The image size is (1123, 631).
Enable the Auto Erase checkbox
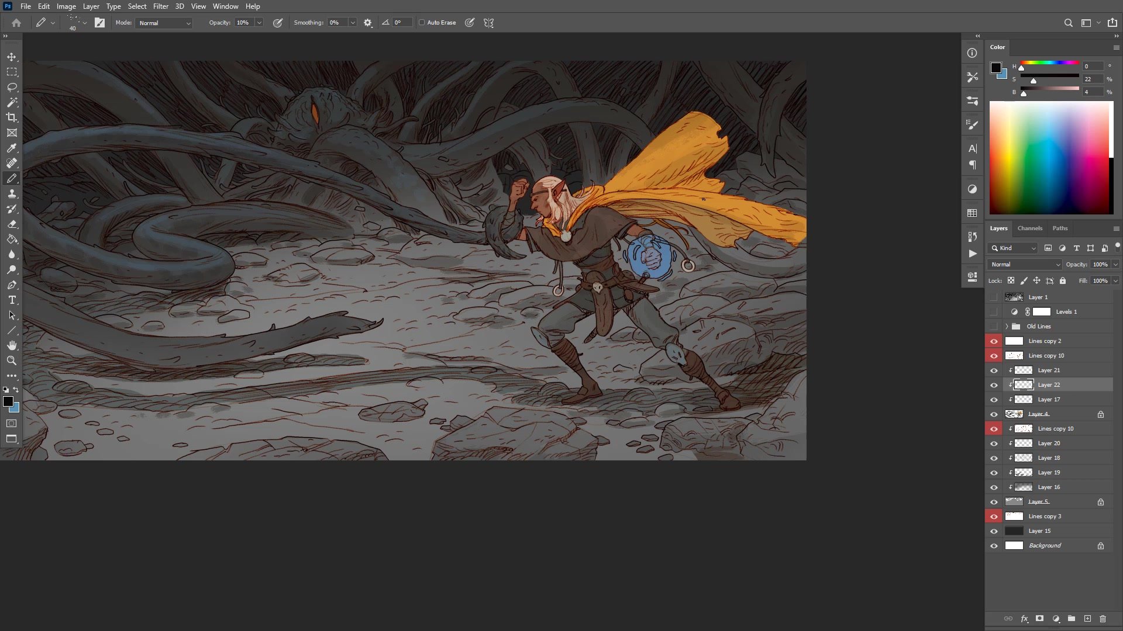coord(422,23)
